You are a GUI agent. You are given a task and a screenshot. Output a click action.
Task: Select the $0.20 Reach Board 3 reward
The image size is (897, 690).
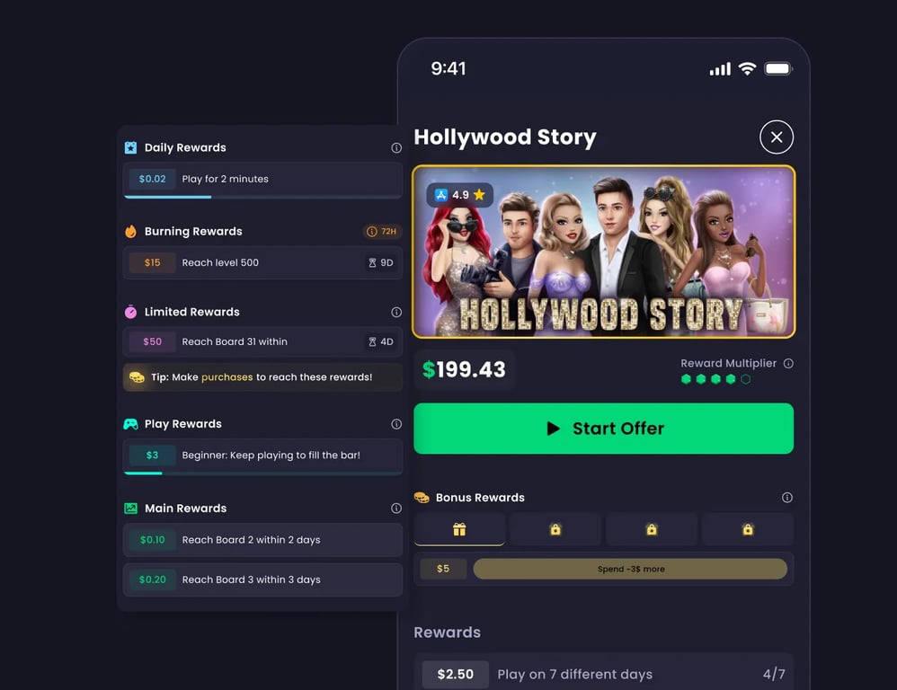click(x=263, y=579)
